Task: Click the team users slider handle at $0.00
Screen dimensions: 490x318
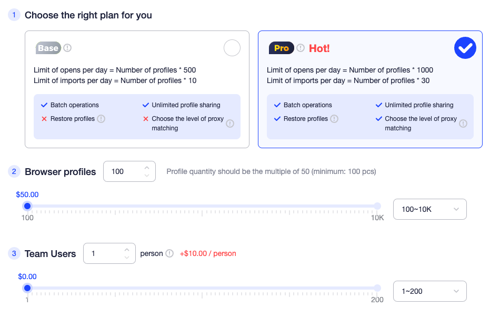Action: [27, 288]
